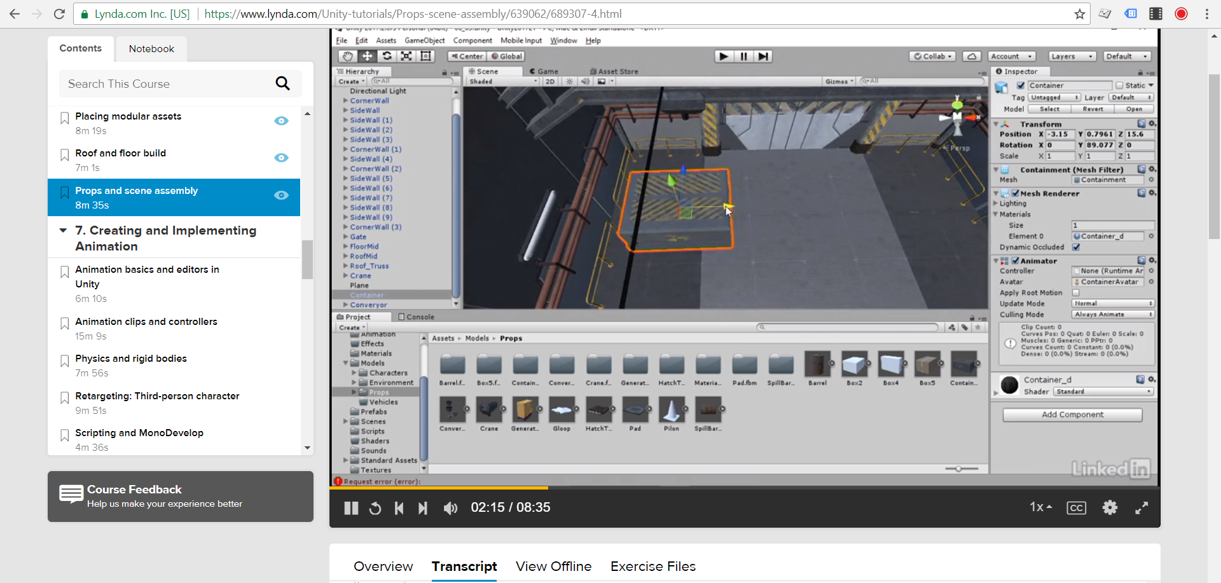This screenshot has height=583, width=1221.
Task: Seek on the video progress bar
Action: [x=745, y=488]
